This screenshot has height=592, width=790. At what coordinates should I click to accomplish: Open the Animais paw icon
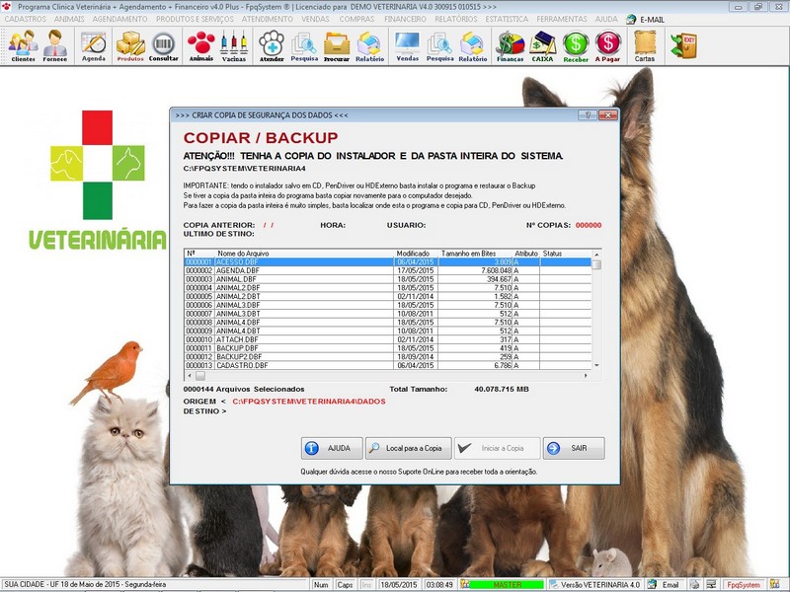(201, 46)
